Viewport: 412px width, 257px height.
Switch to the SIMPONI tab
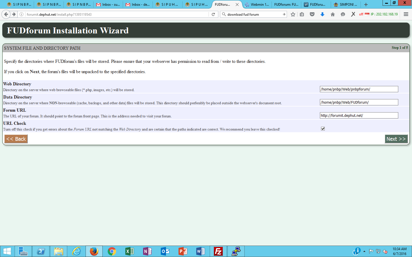(346, 5)
